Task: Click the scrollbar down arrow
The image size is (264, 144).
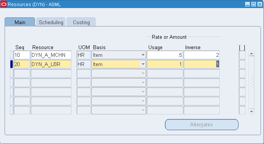Action: (x=251, y=111)
